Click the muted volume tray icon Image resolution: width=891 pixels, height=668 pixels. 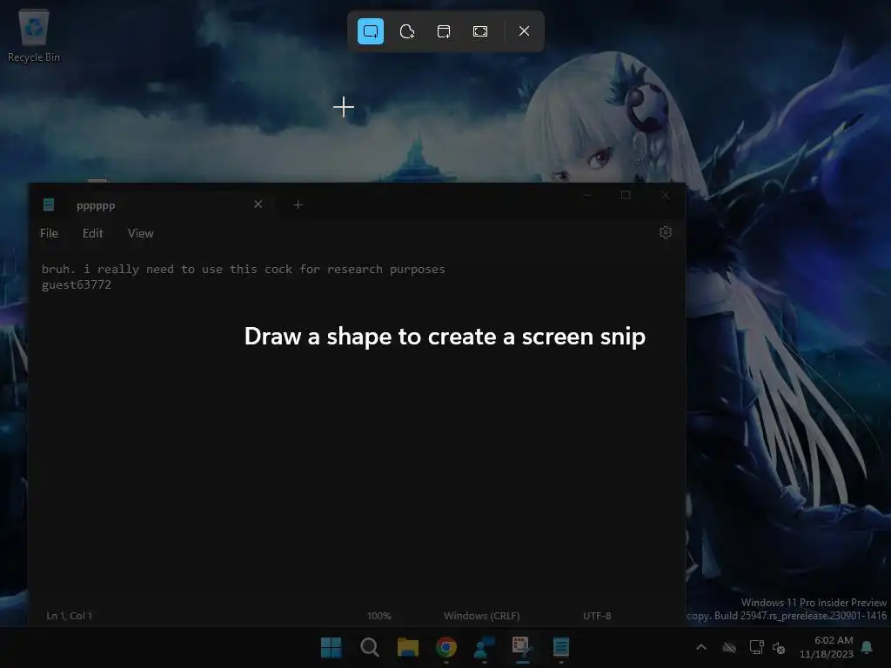coord(779,647)
